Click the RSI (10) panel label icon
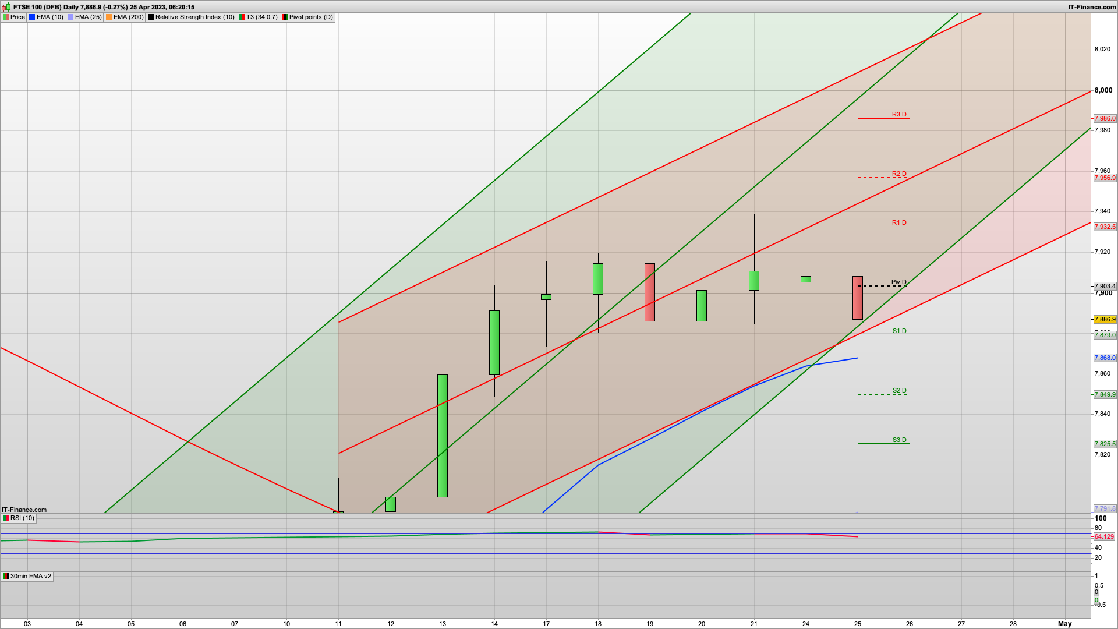1118x629 pixels. pyautogui.click(x=6, y=518)
